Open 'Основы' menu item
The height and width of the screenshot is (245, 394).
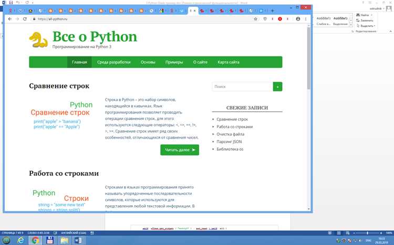tap(148, 62)
